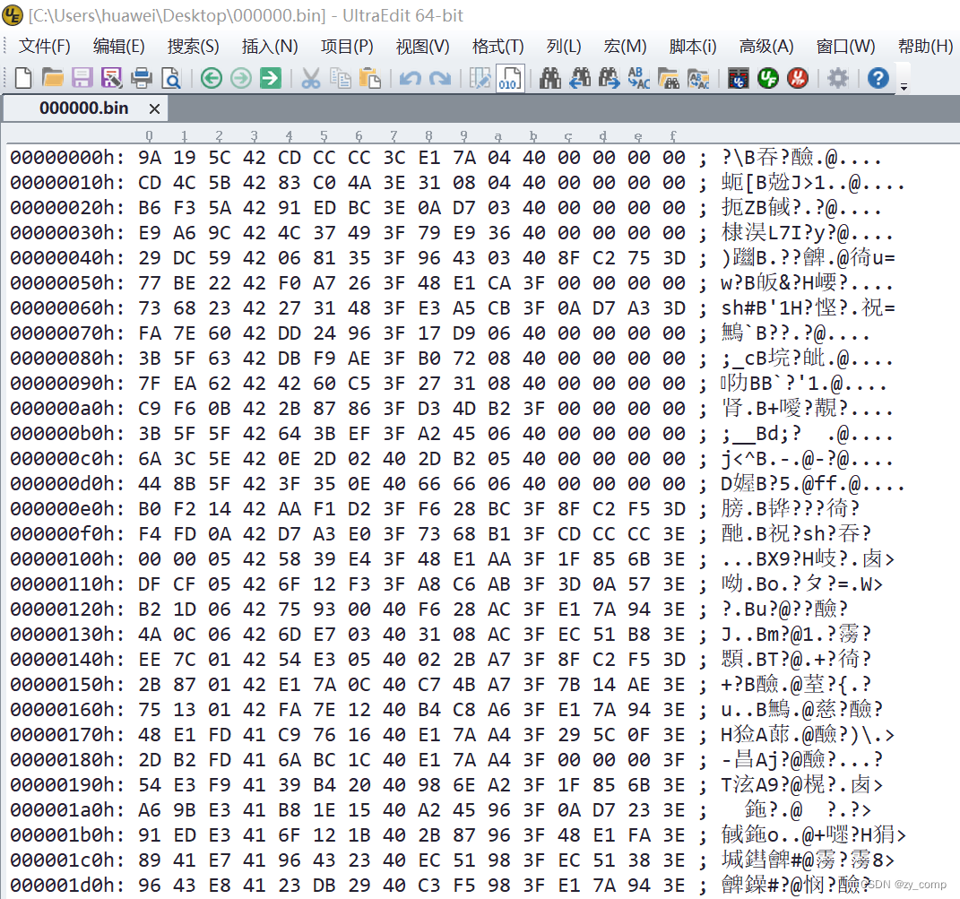Find previous with binoculars left arrow
The height and width of the screenshot is (899, 960).
(579, 78)
